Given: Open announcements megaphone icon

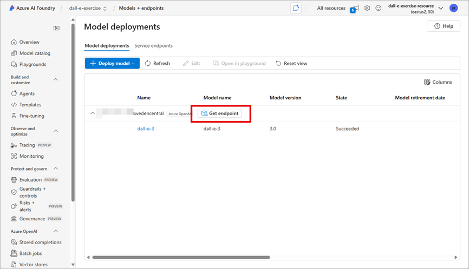Looking at the screenshot, I should coord(354,9).
